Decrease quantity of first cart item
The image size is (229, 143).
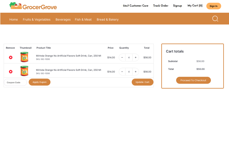click(122, 57)
